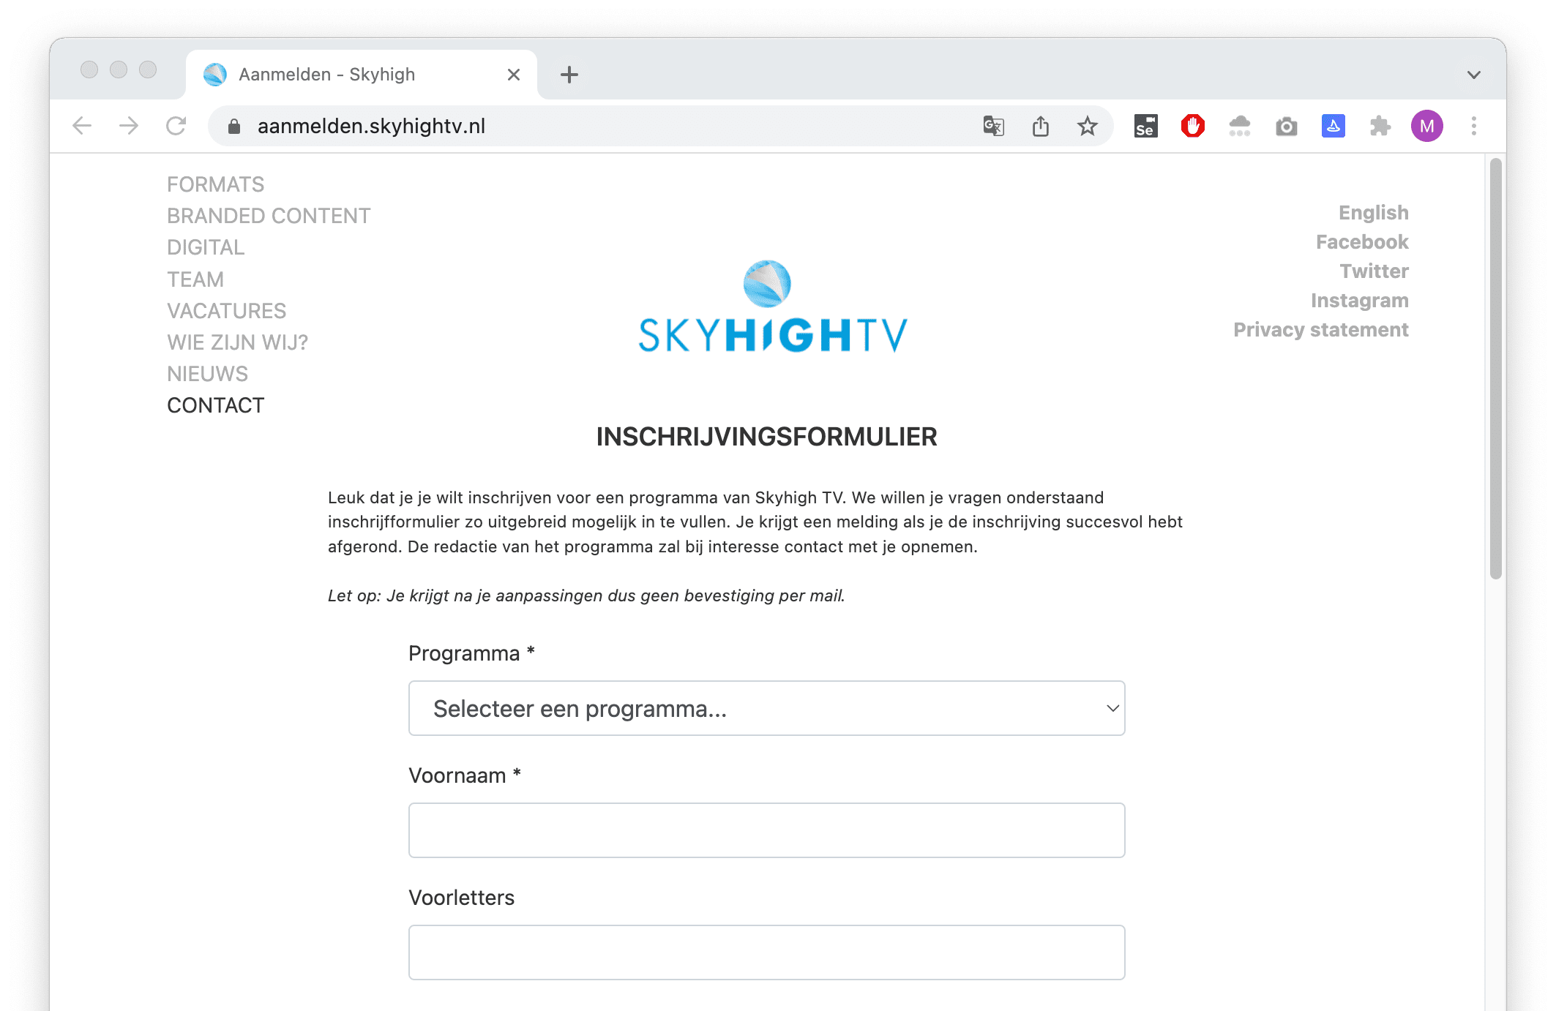Click the camera/screenshot extension icon

pyautogui.click(x=1286, y=126)
